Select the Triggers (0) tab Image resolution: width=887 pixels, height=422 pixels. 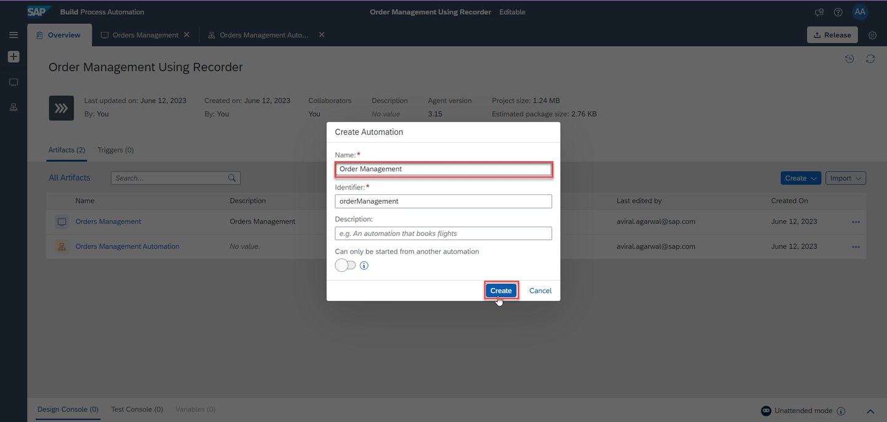click(116, 150)
